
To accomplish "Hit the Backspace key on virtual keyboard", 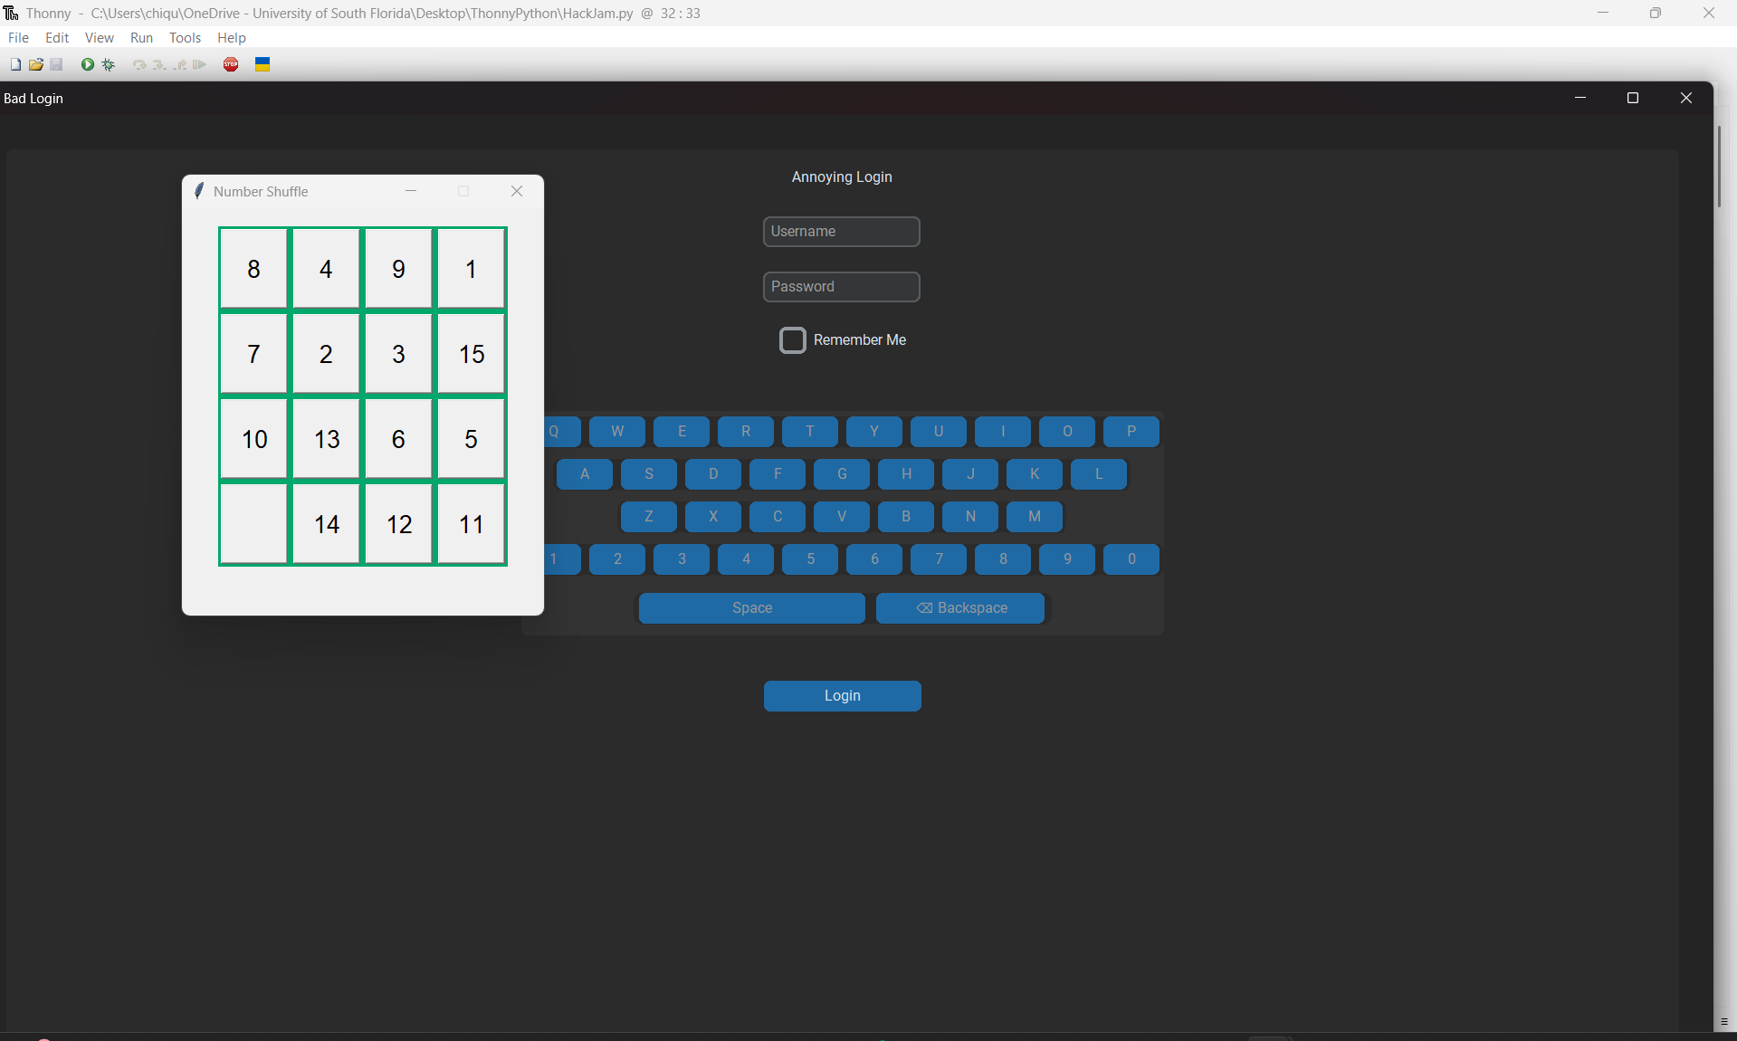I will pyautogui.click(x=960, y=608).
